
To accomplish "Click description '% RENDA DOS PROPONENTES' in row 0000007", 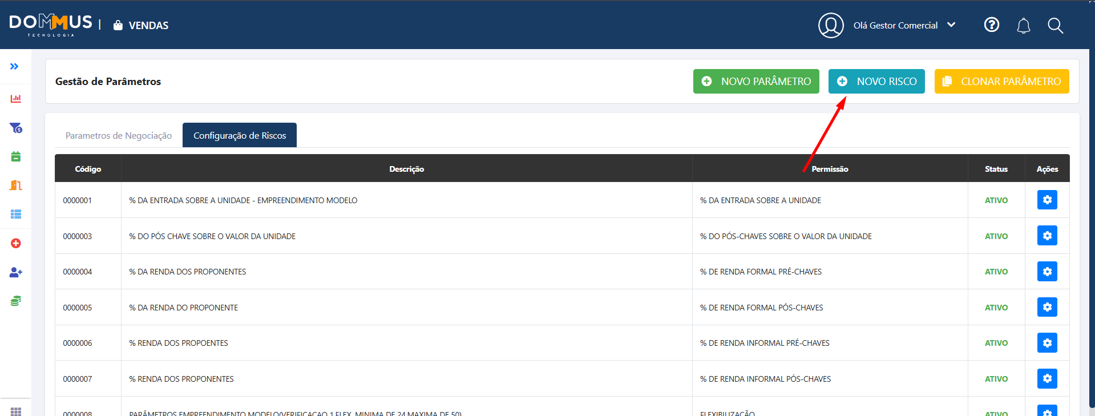I will point(181,379).
